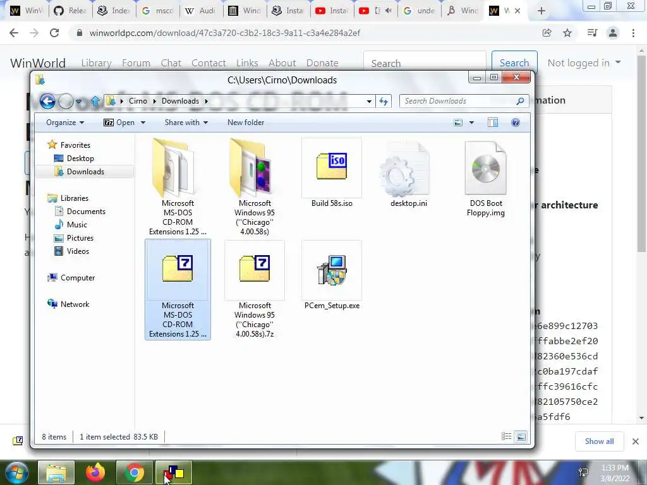The height and width of the screenshot is (485, 647).
Task: Click Show all downloads in Chrome
Action: [599, 441]
